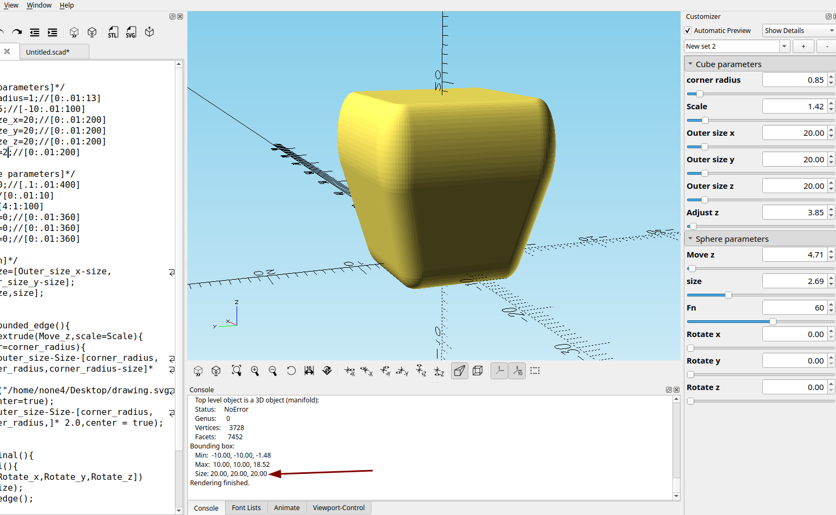Indent the selected code
The image size is (836, 515).
click(53, 32)
